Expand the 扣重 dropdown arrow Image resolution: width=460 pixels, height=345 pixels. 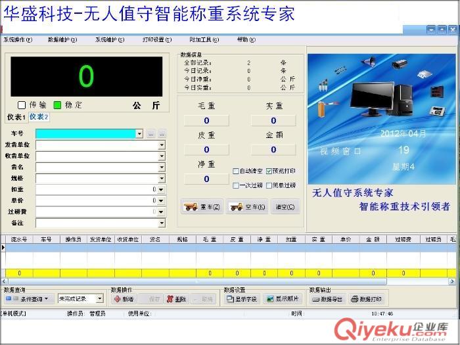tap(161, 189)
